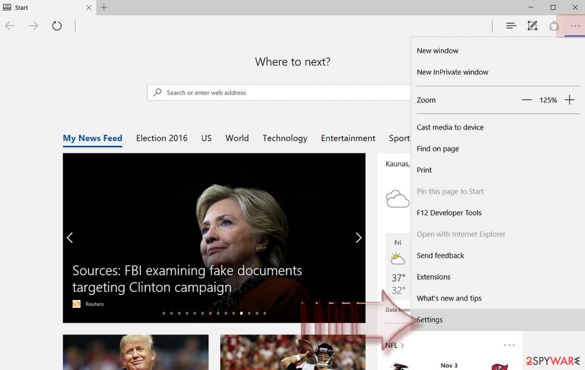585x370 pixels.
Task: Choose Find on page
Action: [x=438, y=149]
